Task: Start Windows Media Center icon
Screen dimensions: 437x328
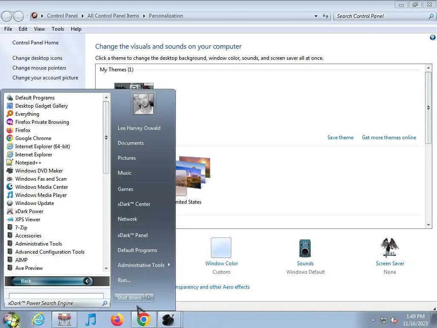Action: pyautogui.click(x=10, y=187)
